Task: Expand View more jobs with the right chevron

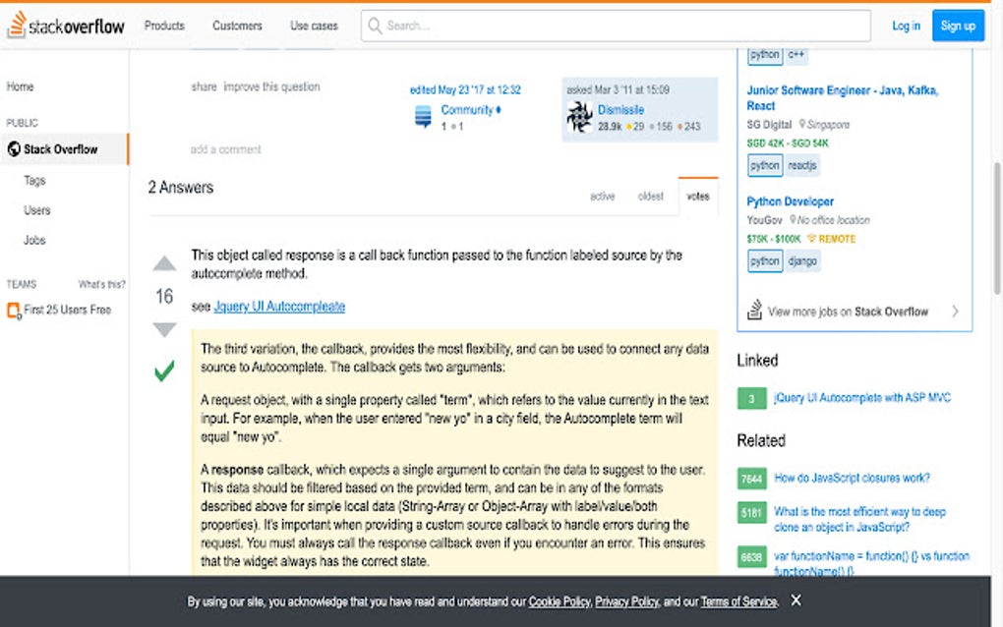Action: tap(954, 310)
